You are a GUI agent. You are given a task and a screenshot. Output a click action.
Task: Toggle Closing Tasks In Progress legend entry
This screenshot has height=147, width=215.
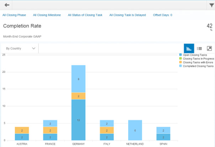pos(198,59)
